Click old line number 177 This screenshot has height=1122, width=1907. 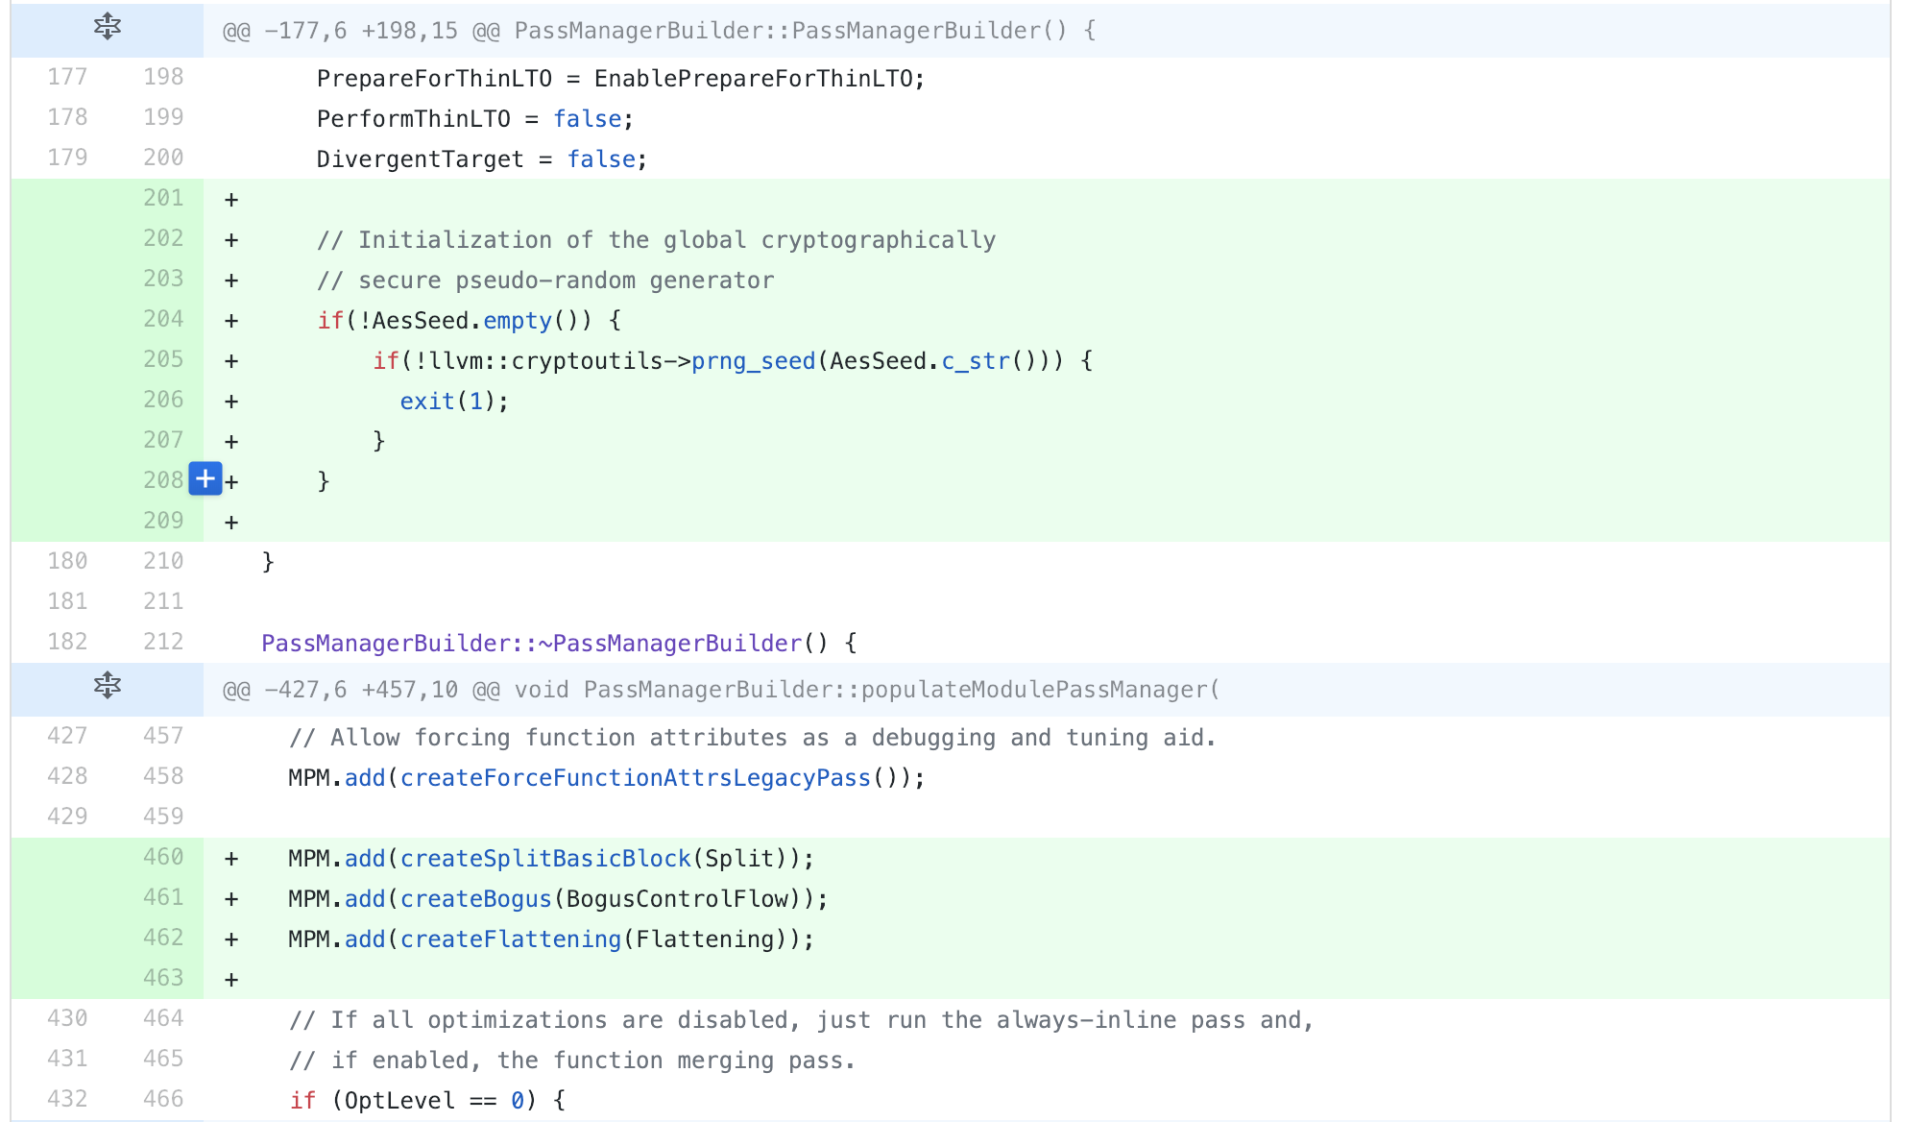pos(67,77)
